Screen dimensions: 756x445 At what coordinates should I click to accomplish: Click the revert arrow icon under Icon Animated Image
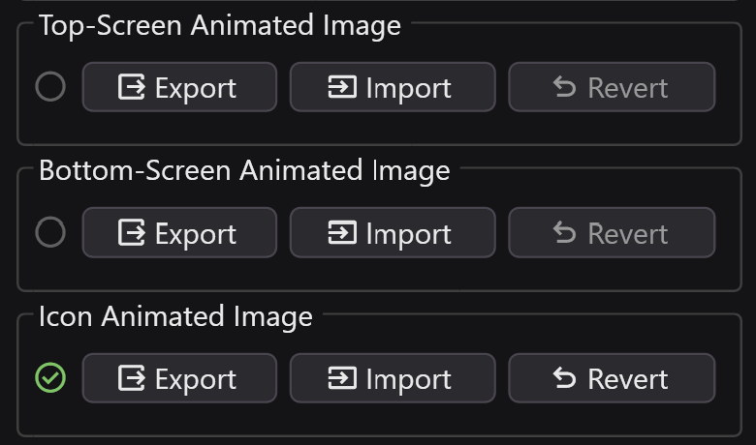[564, 378]
